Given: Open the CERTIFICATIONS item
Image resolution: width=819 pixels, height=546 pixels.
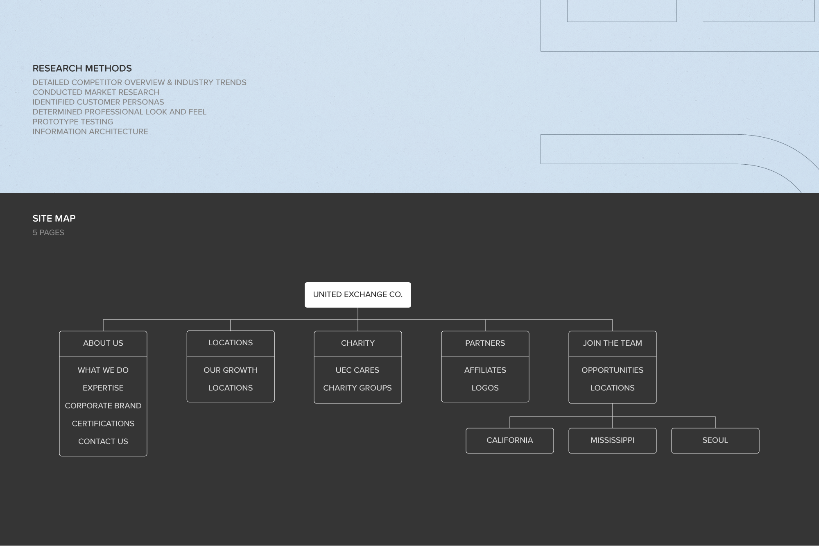Looking at the screenshot, I should (103, 423).
